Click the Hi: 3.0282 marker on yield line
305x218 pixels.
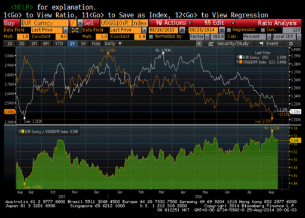click(x=108, y=53)
